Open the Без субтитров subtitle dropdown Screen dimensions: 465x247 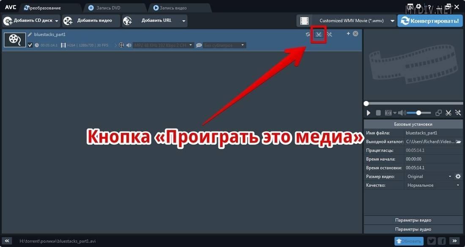coord(224,45)
